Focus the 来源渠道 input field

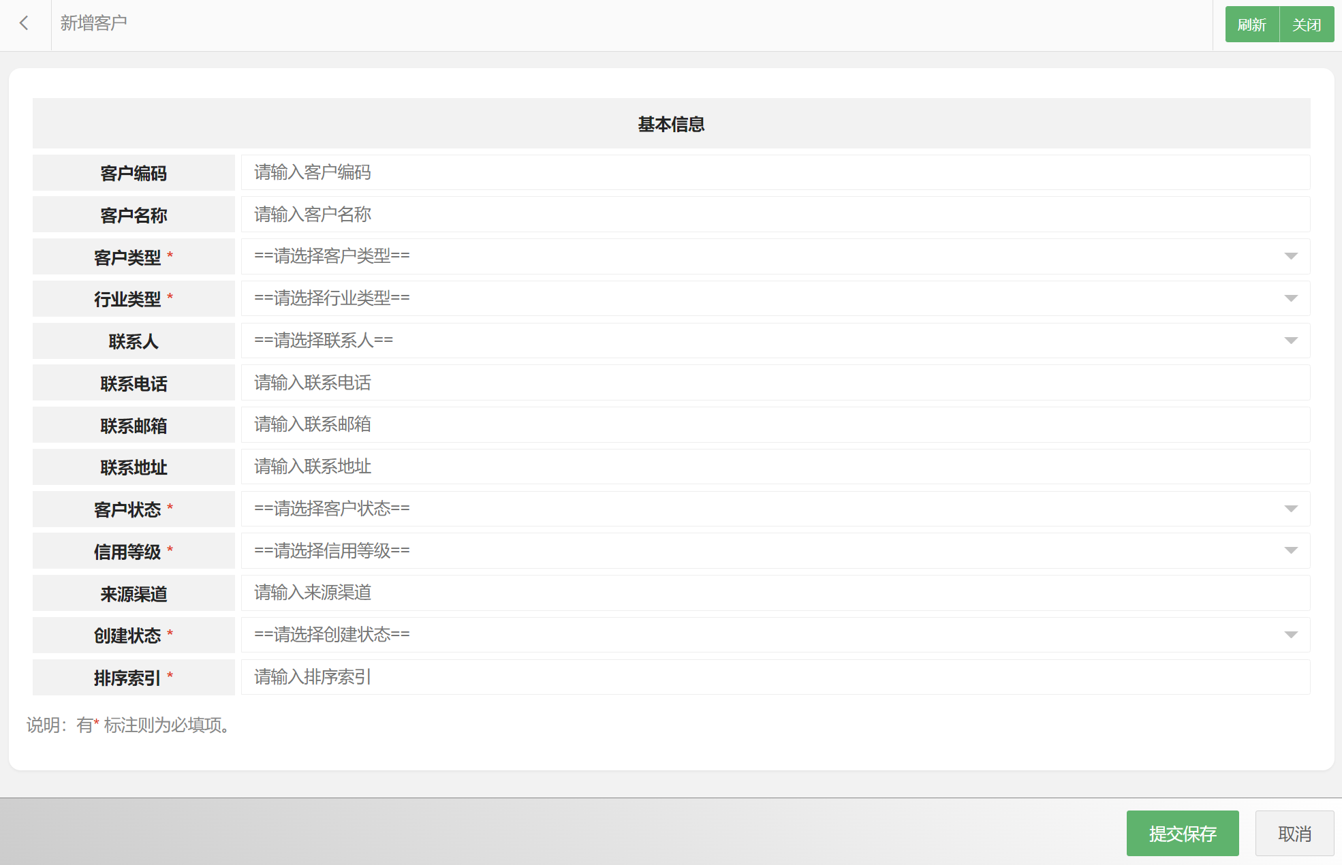(x=775, y=593)
